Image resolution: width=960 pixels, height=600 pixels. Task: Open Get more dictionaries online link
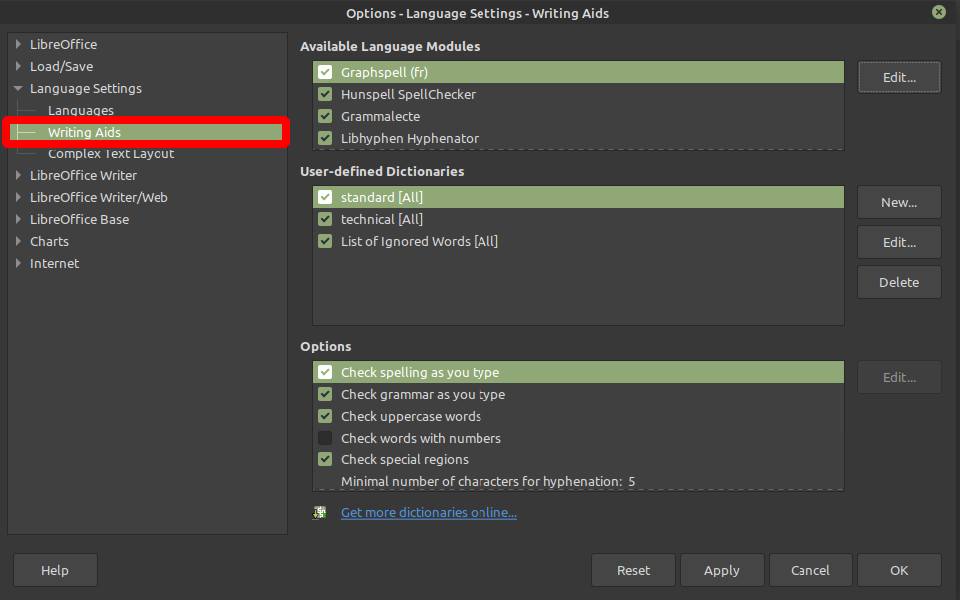tap(429, 513)
